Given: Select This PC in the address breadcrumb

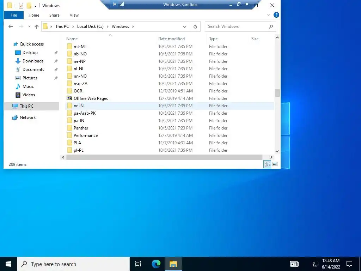Looking at the screenshot, I should [62, 26].
